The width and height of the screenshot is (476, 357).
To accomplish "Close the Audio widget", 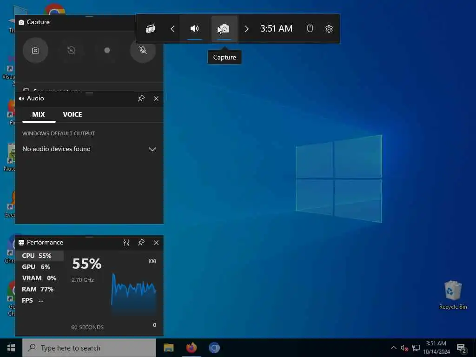I will tap(156, 99).
